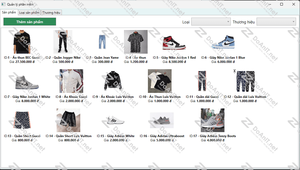Click the price "Giá: 500.000 đ"
The width and height of the screenshot is (300, 170).
tap(63, 62)
